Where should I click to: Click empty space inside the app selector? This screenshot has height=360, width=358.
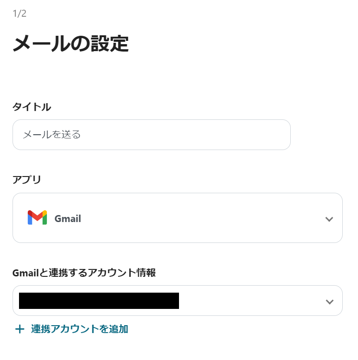click(x=209, y=218)
